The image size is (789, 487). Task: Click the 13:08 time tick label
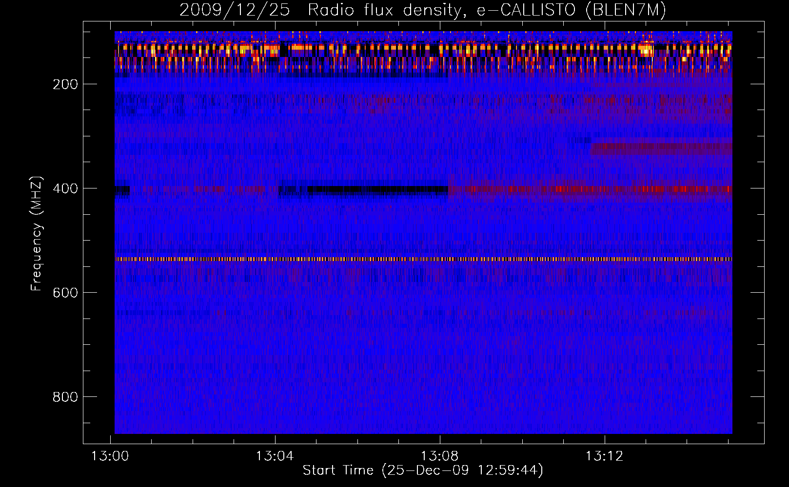click(x=440, y=456)
